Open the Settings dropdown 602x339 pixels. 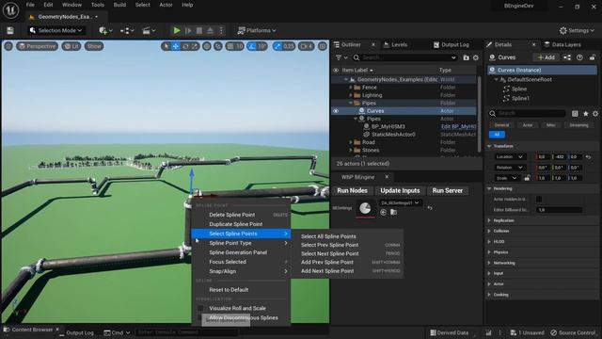point(577,30)
